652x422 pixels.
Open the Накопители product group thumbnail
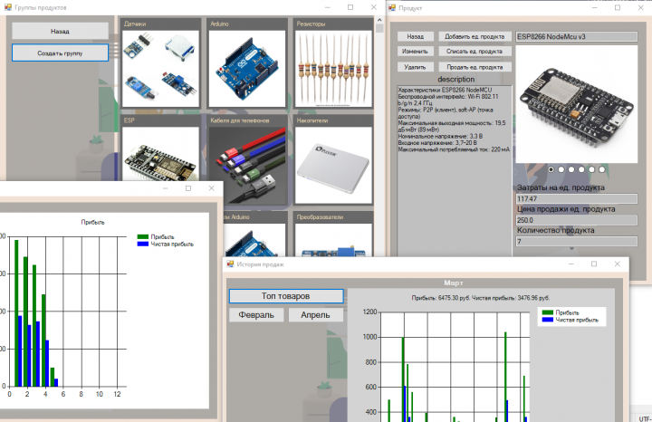coord(333,165)
